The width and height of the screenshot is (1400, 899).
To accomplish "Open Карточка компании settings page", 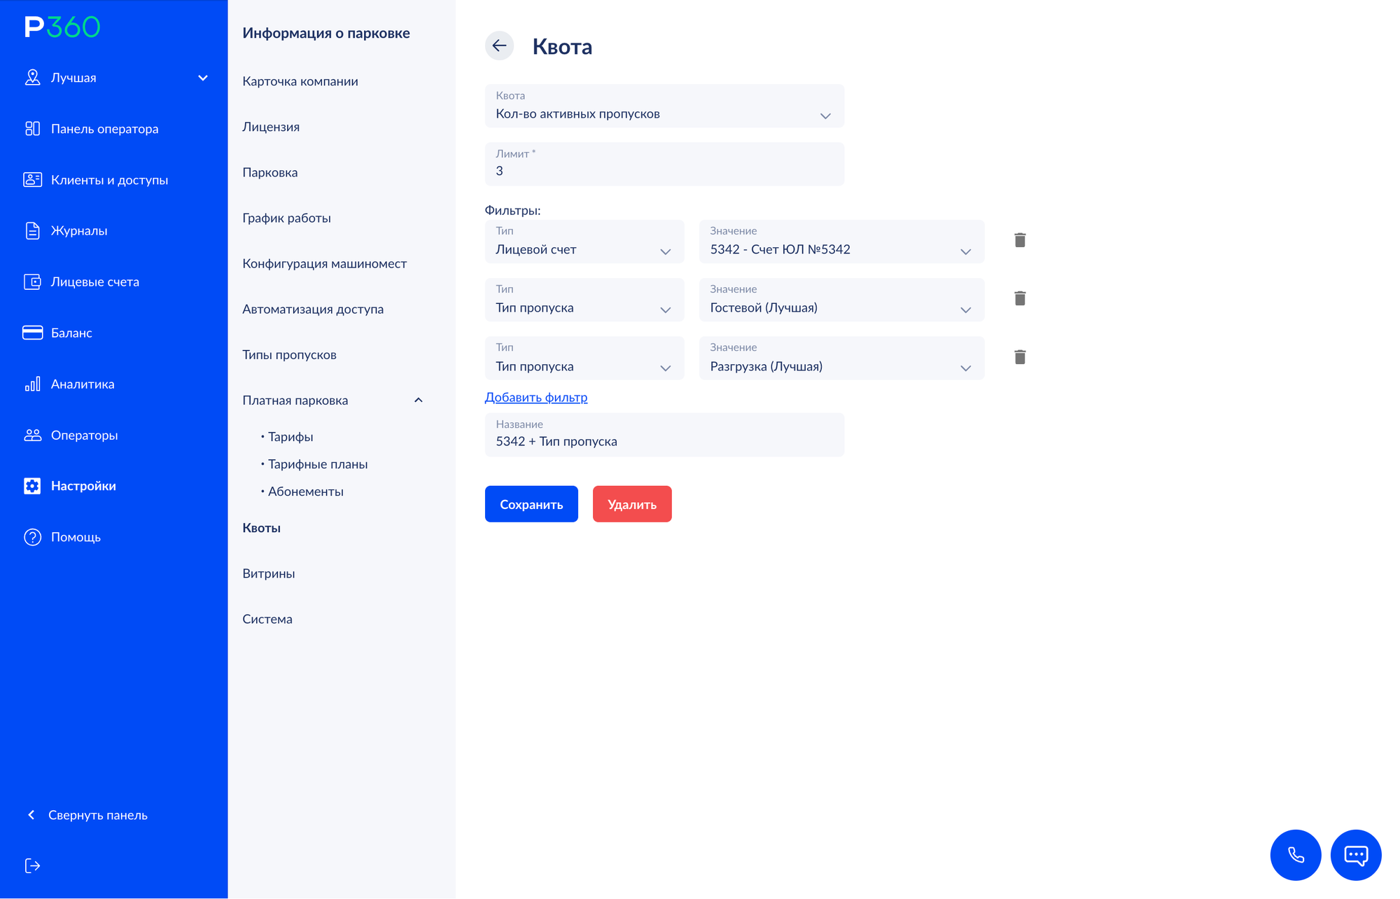I will point(300,81).
